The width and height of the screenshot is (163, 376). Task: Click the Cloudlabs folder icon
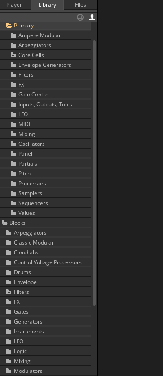[9, 253]
